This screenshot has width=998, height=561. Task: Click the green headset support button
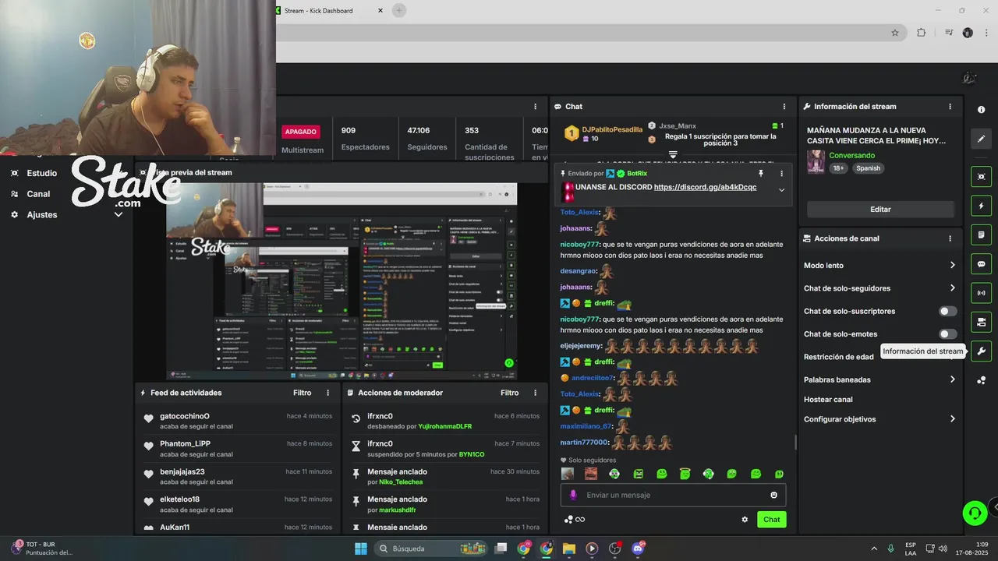[x=975, y=513]
